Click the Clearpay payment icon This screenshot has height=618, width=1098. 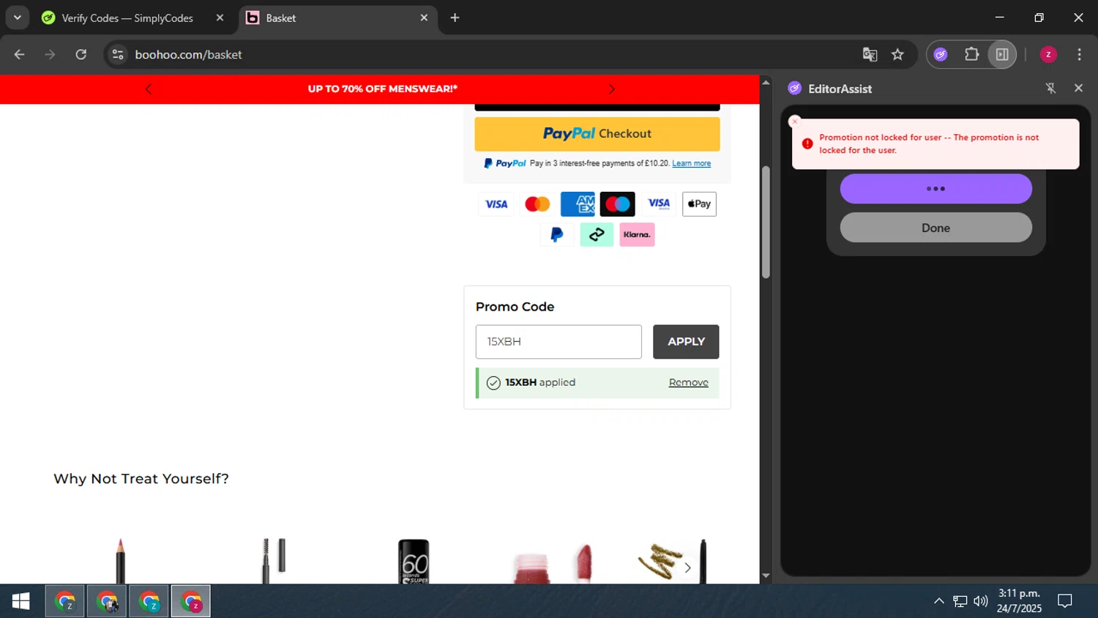597,234
